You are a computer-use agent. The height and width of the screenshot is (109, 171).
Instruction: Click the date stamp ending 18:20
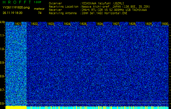point(13,13)
